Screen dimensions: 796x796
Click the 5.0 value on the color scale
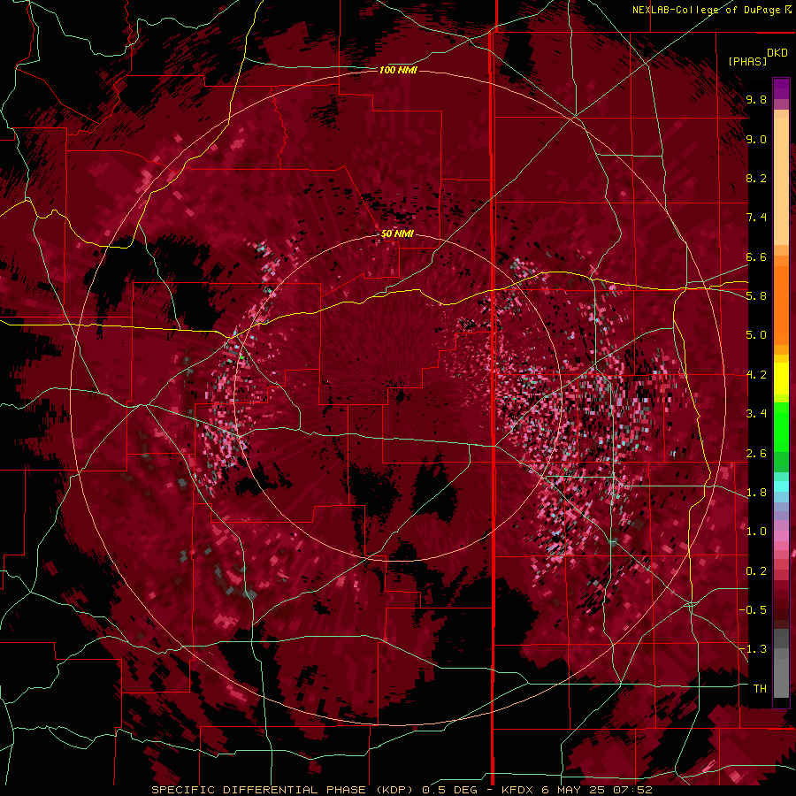coord(756,335)
